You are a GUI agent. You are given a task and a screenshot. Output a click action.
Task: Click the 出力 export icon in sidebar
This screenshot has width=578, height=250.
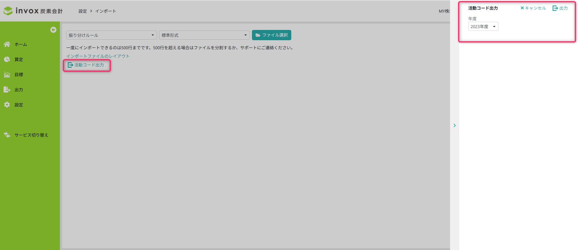(7, 89)
